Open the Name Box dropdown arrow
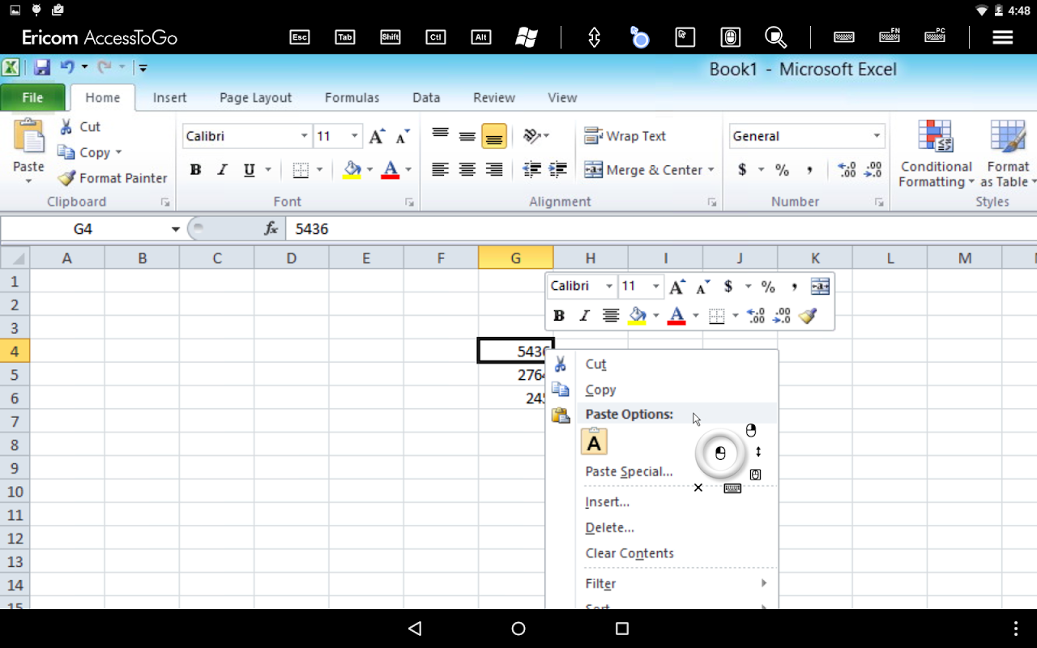 pyautogui.click(x=175, y=229)
